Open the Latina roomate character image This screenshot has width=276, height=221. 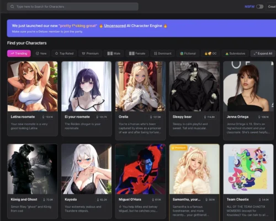point(33,86)
